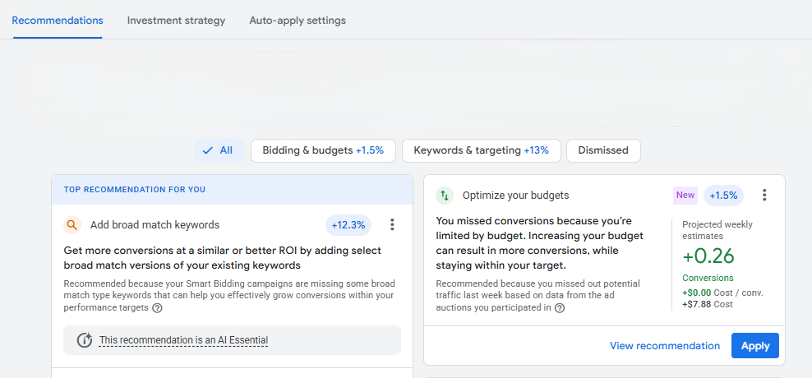Click the 'Add broad match keywords' title

[155, 225]
